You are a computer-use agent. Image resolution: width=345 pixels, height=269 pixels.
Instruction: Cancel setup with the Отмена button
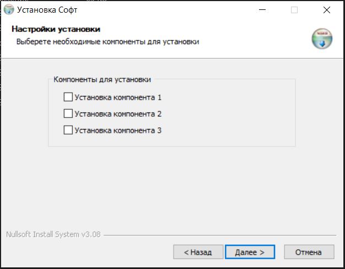(x=309, y=252)
